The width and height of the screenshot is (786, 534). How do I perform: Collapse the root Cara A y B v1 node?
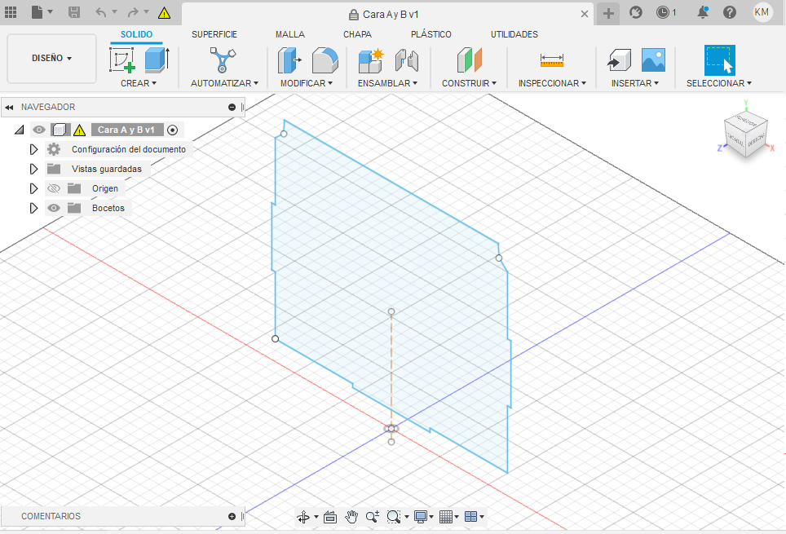pyautogui.click(x=19, y=130)
